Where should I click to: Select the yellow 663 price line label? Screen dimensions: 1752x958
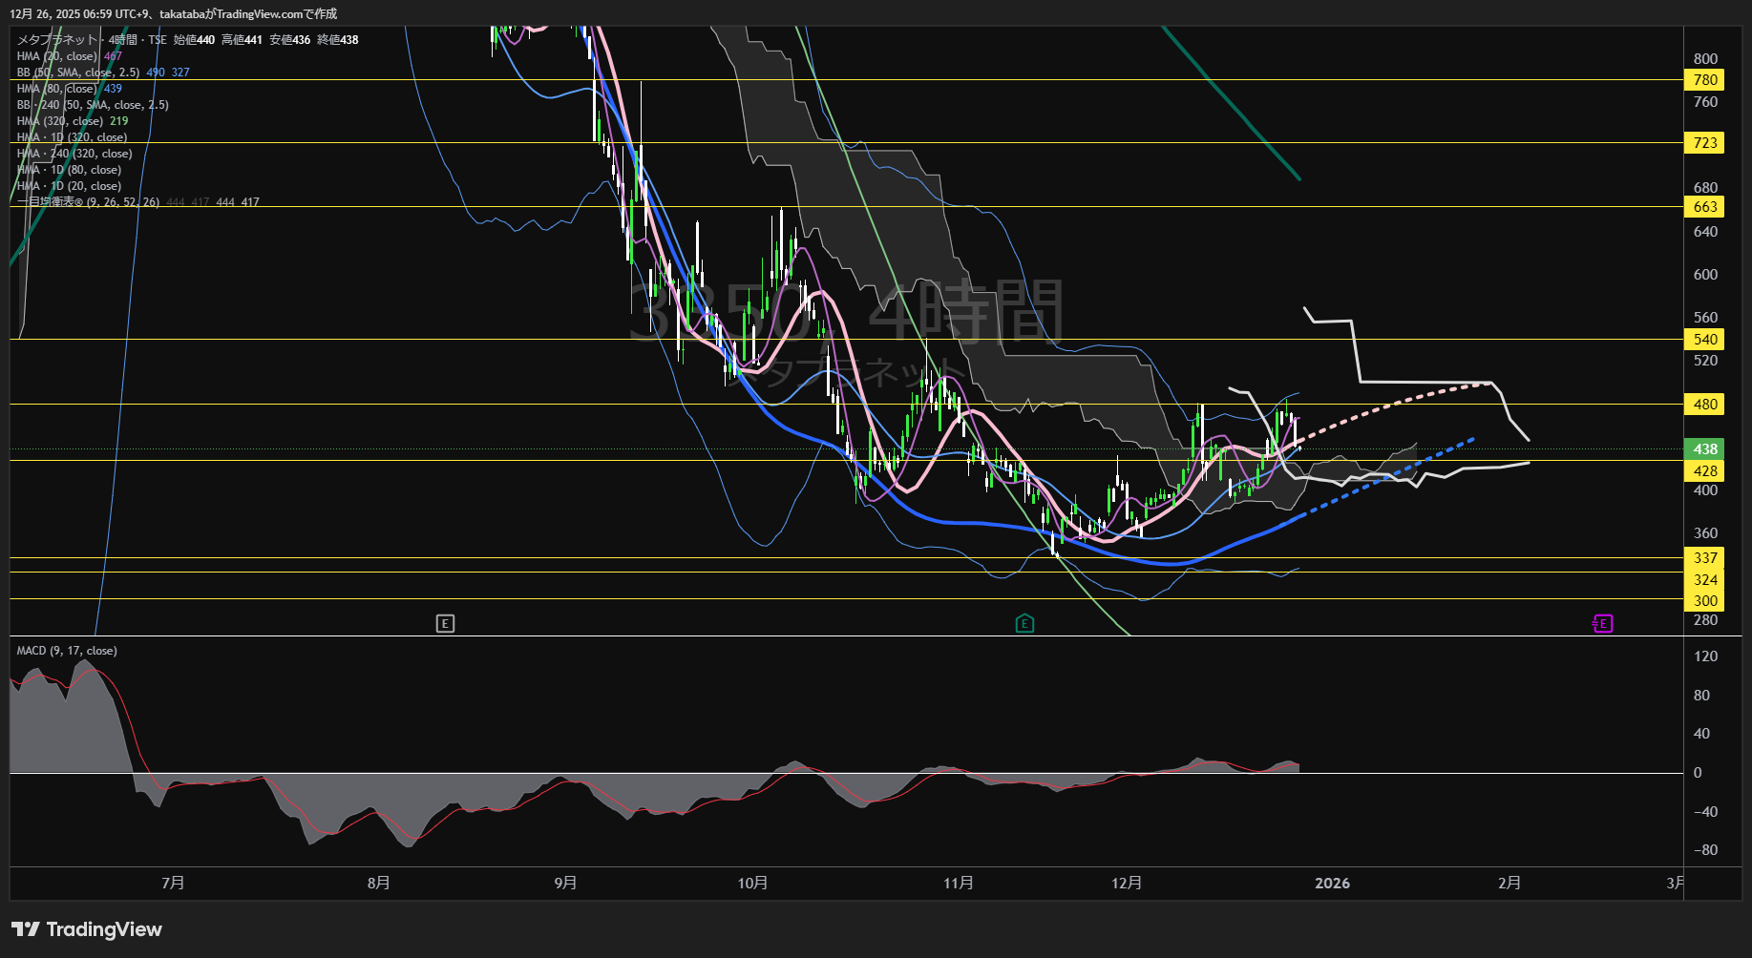tap(1705, 207)
